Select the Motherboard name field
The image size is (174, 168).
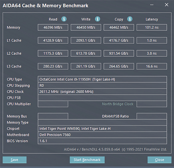(102, 135)
